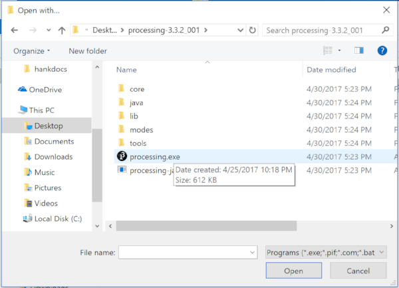
Task: Select the java folder icon
Action: click(x=122, y=102)
